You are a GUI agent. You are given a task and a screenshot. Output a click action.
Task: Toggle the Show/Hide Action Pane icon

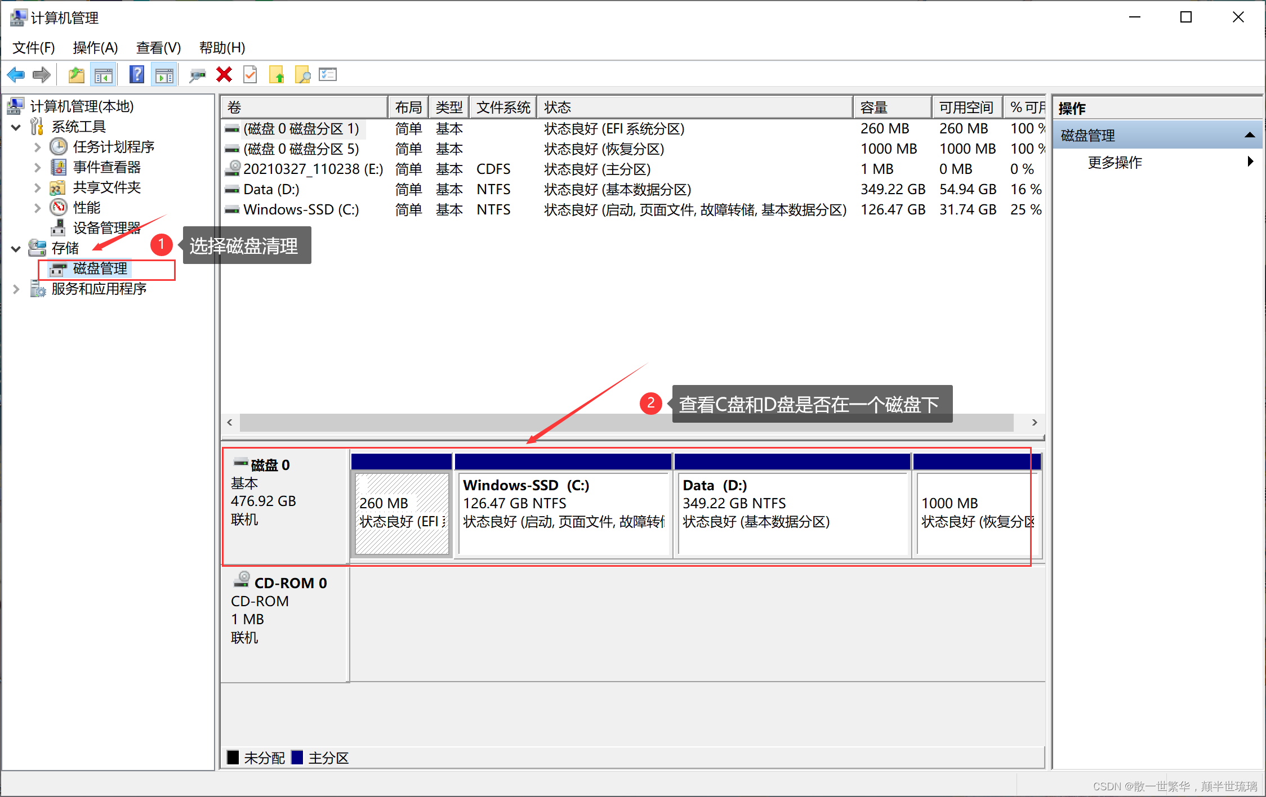point(164,75)
